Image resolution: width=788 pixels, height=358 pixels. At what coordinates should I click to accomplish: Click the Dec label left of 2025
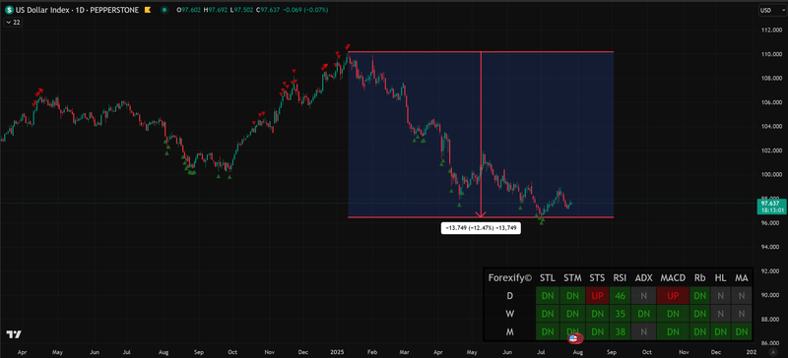[303, 352]
